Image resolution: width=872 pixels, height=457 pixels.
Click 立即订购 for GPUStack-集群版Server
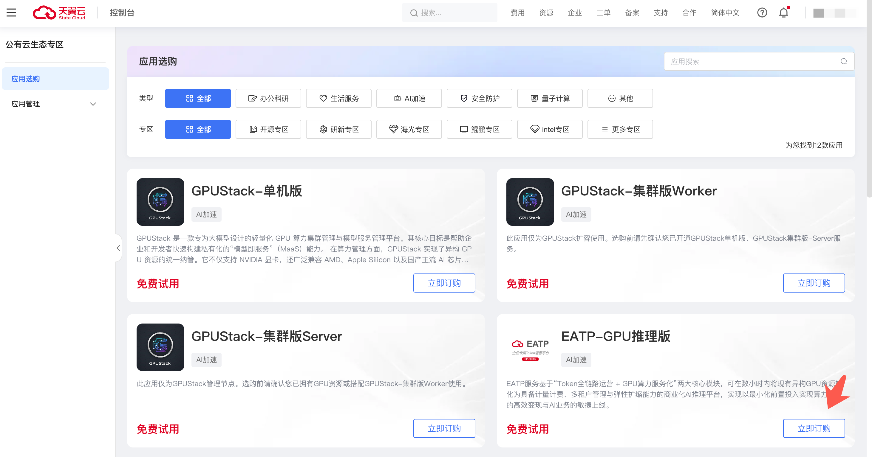pyautogui.click(x=444, y=428)
